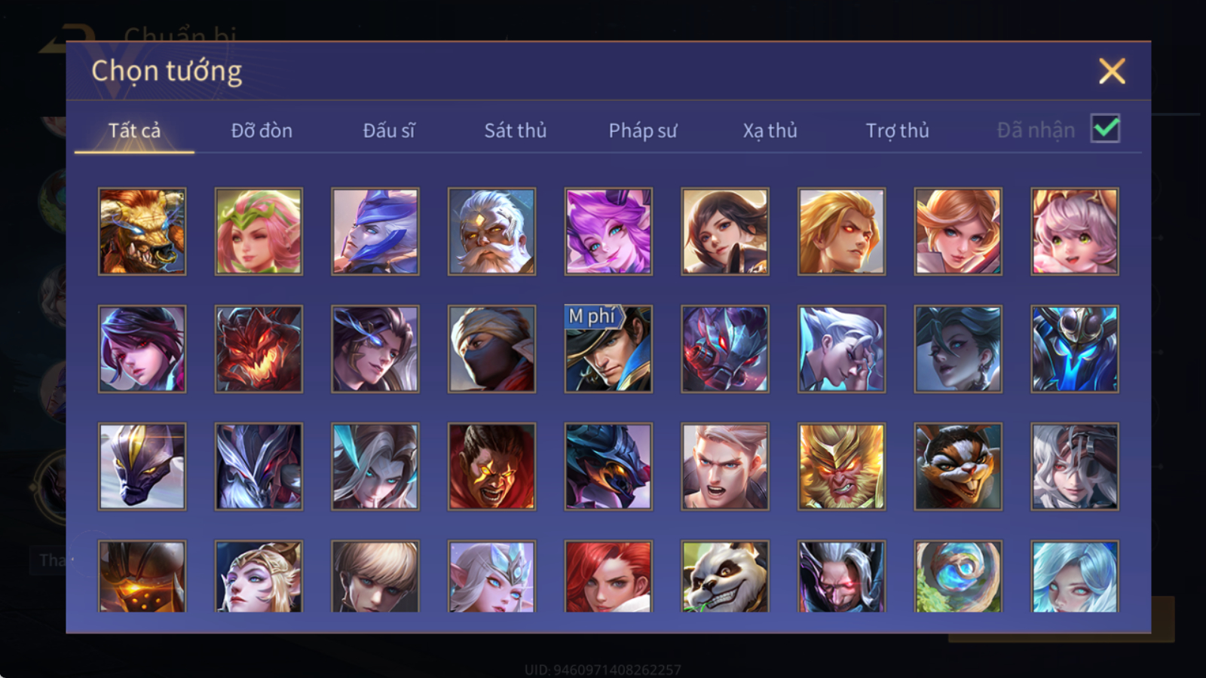Uncheck the Đã nhận checkbox

pos(1106,129)
